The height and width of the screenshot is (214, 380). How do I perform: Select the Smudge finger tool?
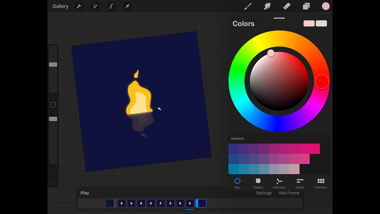pos(267,6)
